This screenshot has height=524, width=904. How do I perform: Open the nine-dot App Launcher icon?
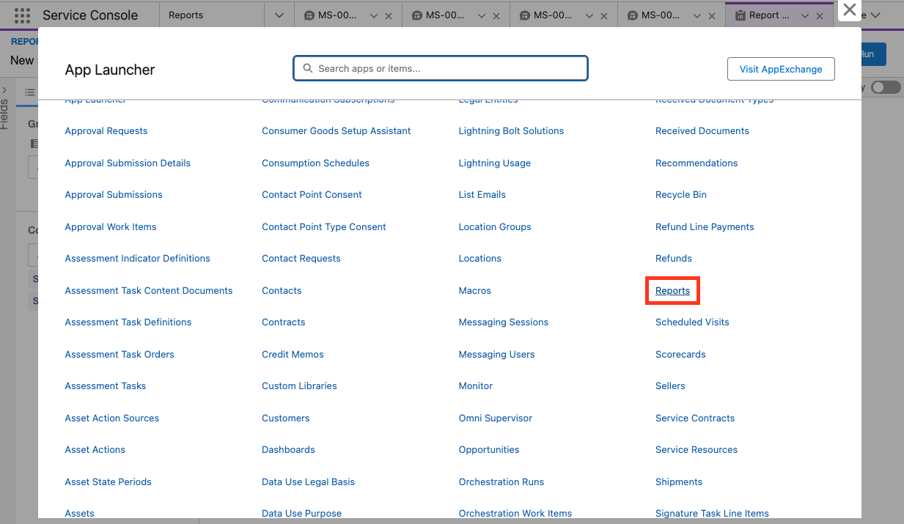23,15
